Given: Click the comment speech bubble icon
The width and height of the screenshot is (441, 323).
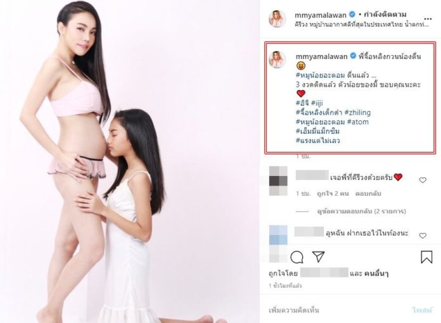Looking at the screenshot, I should click(297, 257).
